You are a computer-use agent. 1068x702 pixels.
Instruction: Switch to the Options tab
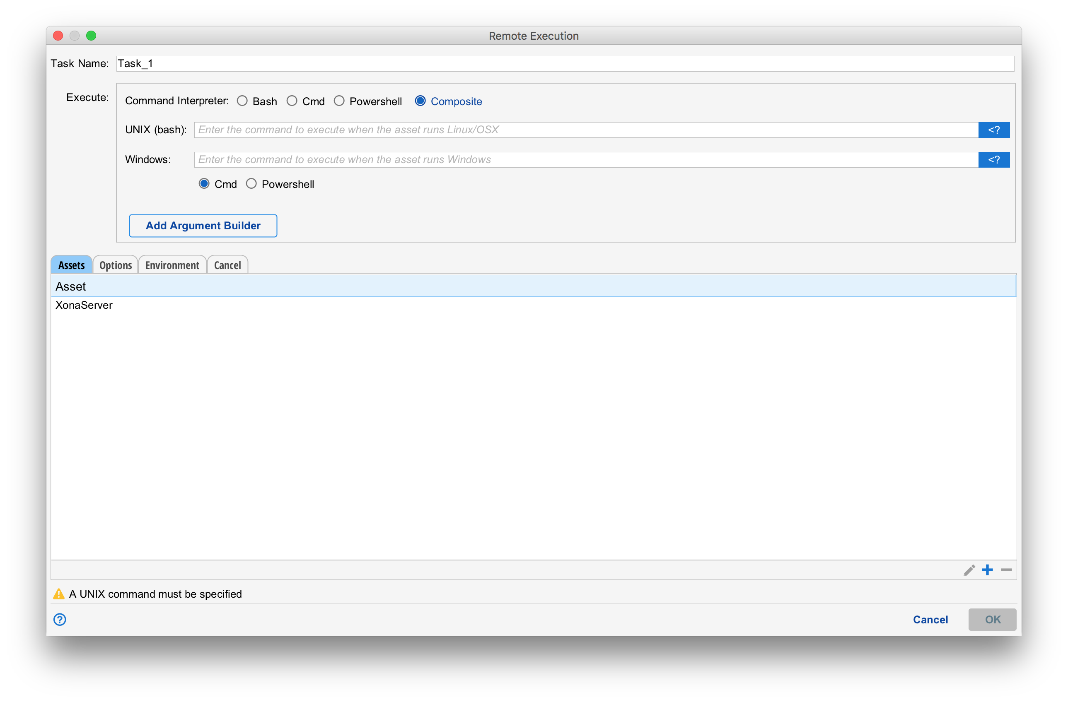point(115,265)
